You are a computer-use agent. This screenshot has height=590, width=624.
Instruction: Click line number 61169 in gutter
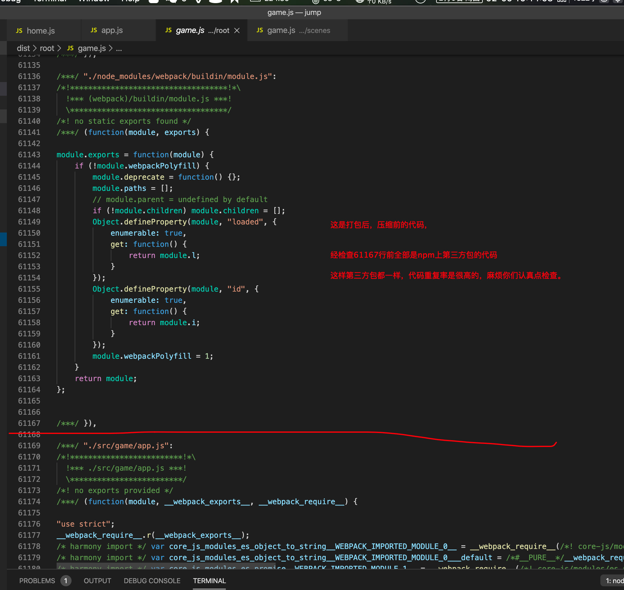click(x=29, y=446)
